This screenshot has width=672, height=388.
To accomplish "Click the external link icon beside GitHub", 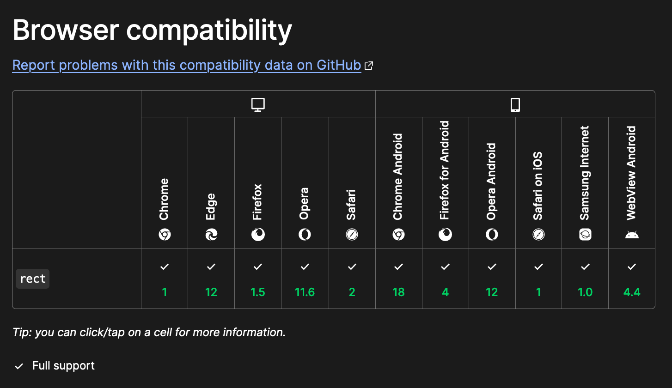I will coord(369,66).
